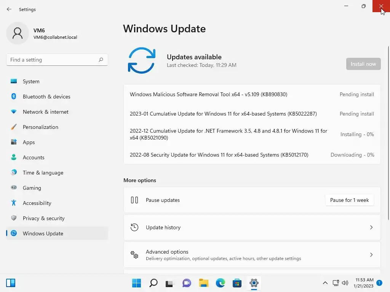Open taskbar Search

(x=153, y=283)
